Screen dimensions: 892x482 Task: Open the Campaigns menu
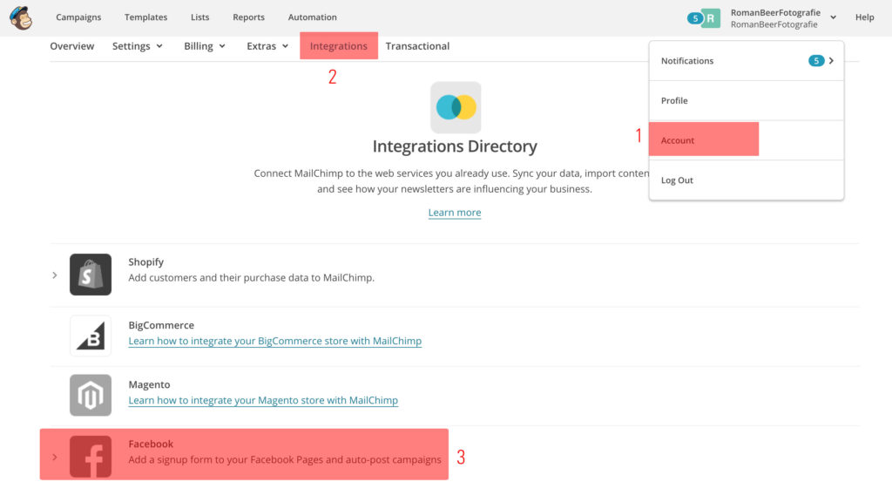click(x=78, y=17)
